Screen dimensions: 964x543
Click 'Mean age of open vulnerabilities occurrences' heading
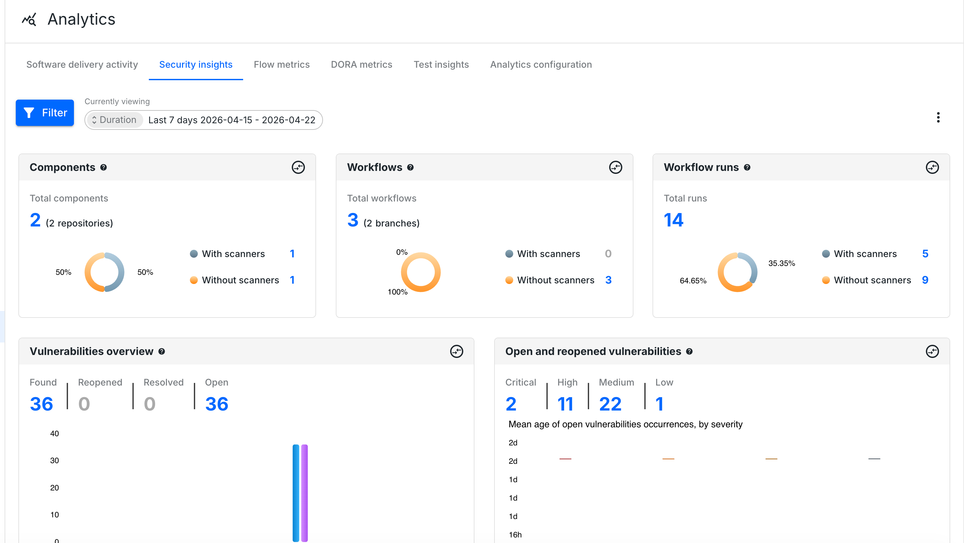tap(625, 424)
